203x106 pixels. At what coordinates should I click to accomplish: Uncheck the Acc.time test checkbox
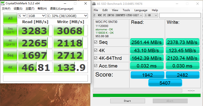pos(96,66)
